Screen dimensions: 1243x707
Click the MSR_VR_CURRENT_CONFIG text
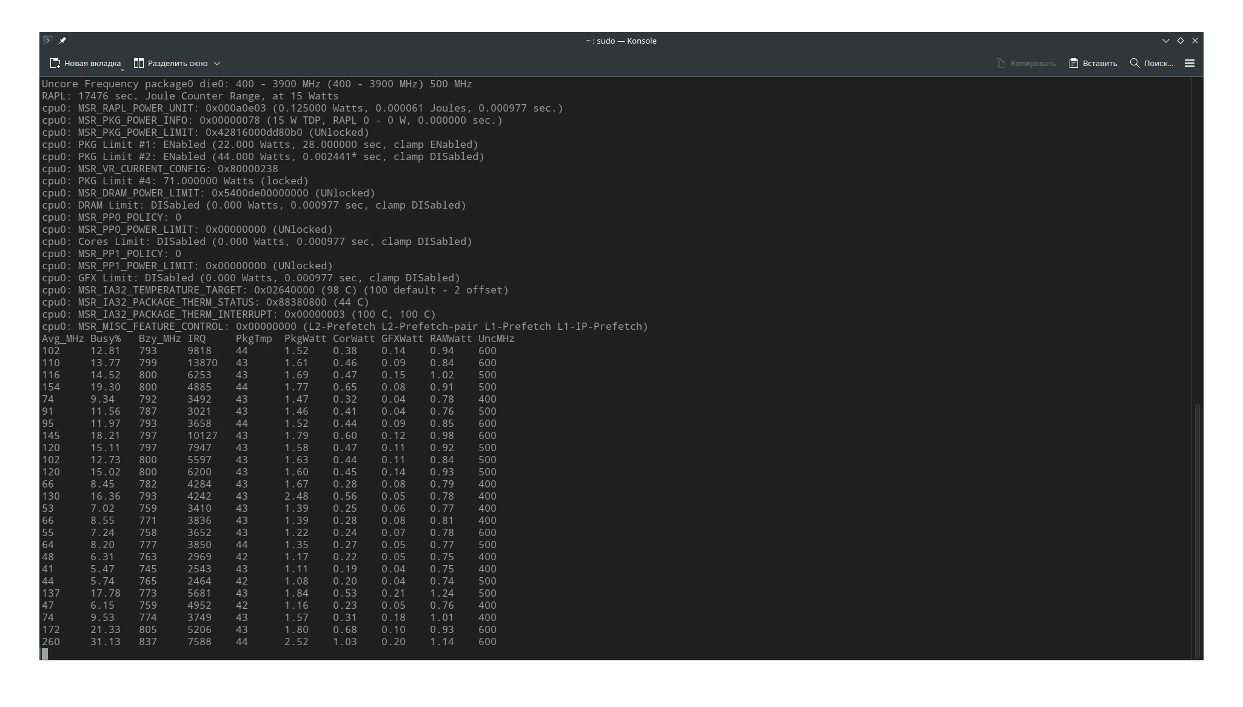click(x=141, y=169)
